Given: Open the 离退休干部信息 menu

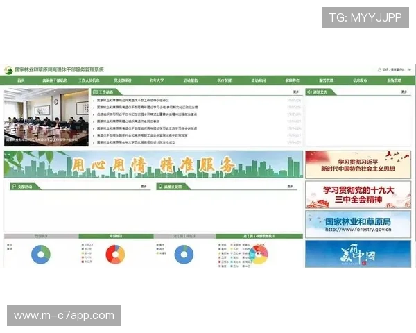Looking at the screenshot, I should (x=55, y=80).
